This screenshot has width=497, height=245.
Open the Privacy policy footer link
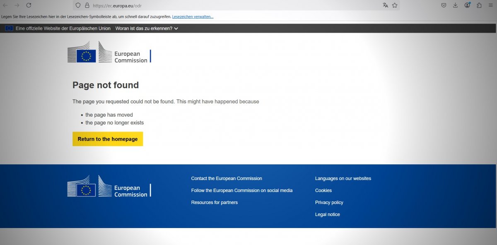329,202
